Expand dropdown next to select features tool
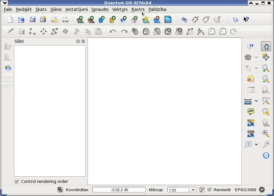 point(256,68)
